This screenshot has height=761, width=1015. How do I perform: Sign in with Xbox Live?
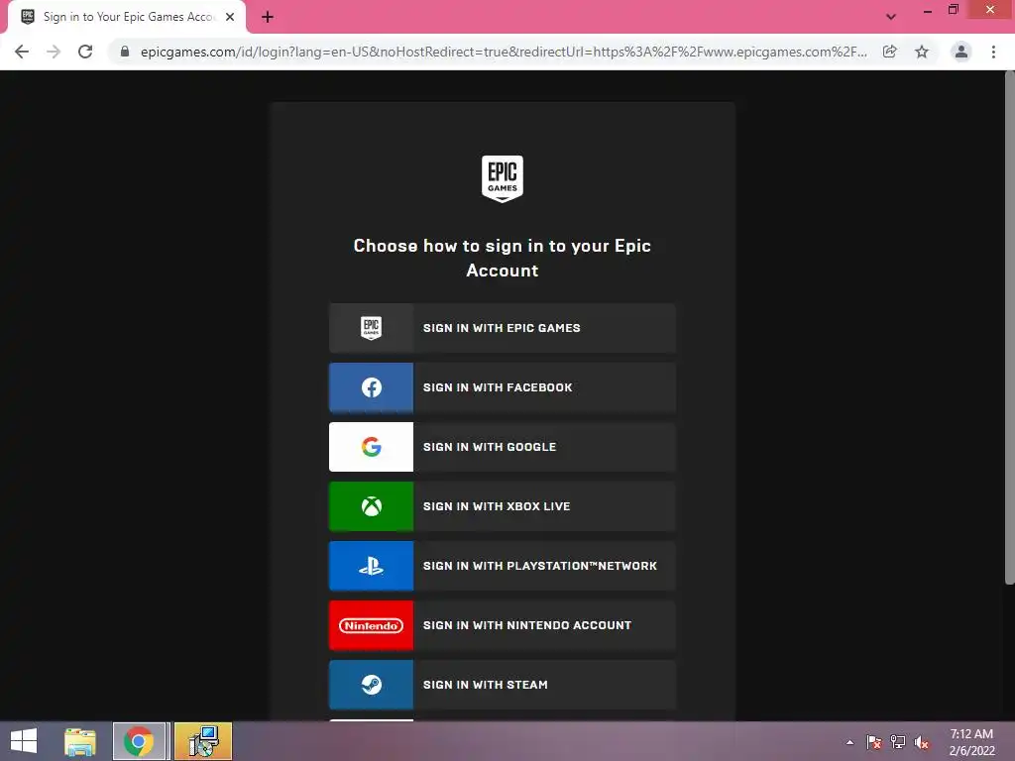(503, 506)
